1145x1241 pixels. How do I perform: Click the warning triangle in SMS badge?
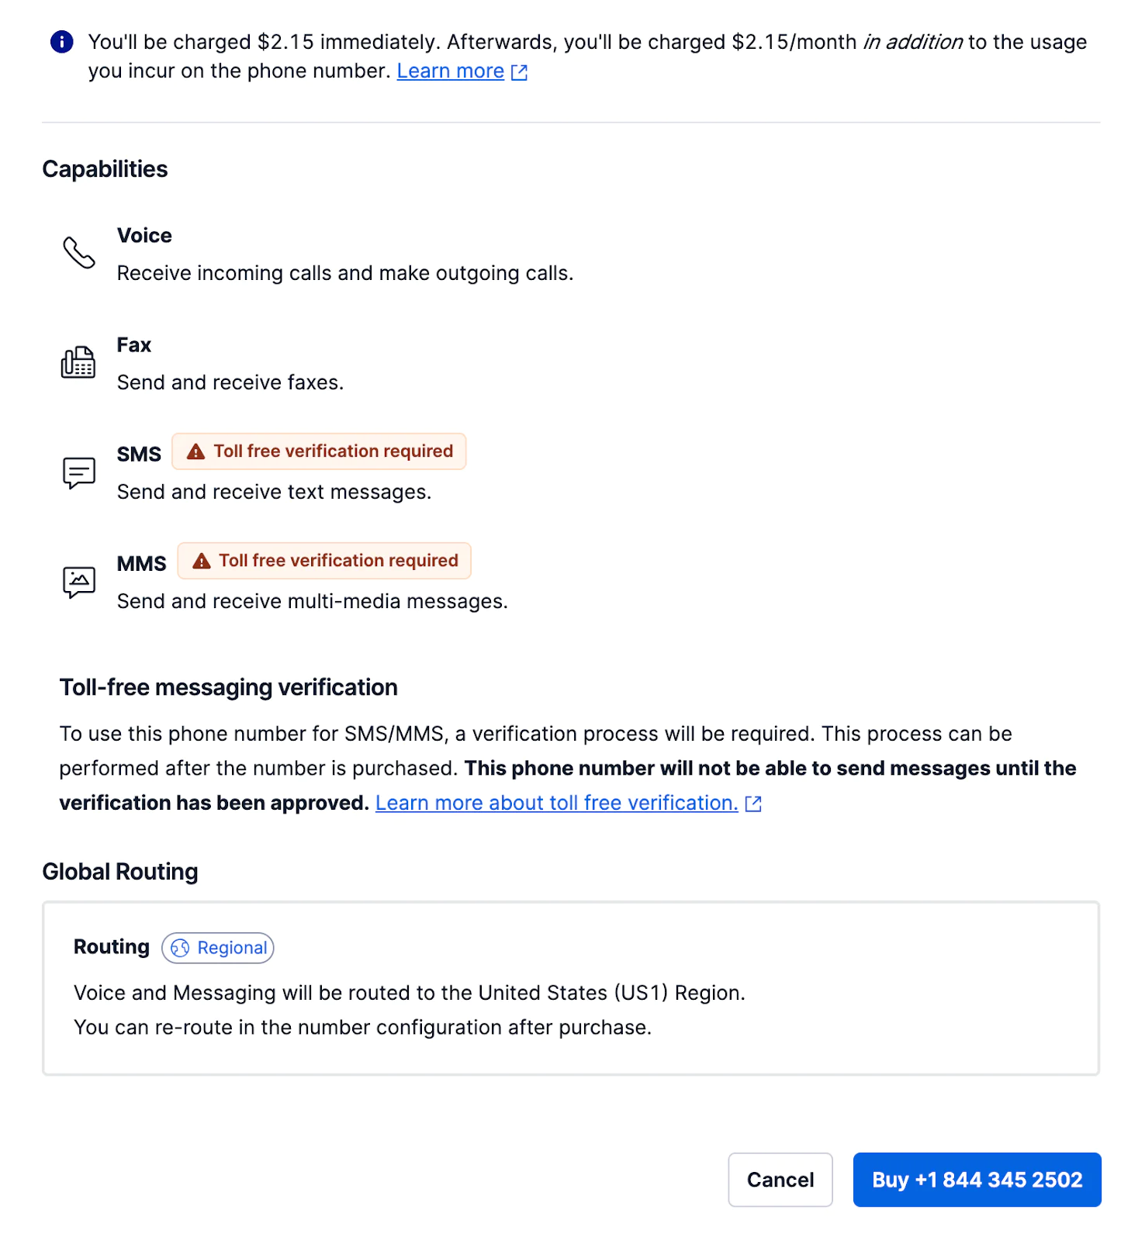[x=196, y=451]
